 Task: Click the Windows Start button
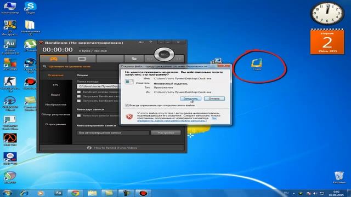[x=7, y=193]
